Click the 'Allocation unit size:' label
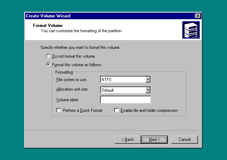227x160 pixels. [72, 90]
